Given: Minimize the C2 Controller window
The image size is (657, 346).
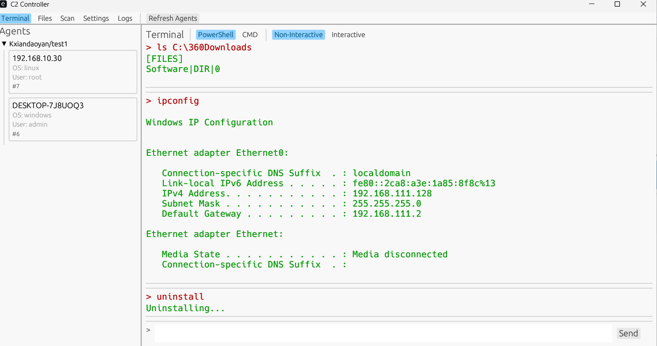Looking at the screenshot, I should click(x=591, y=4).
